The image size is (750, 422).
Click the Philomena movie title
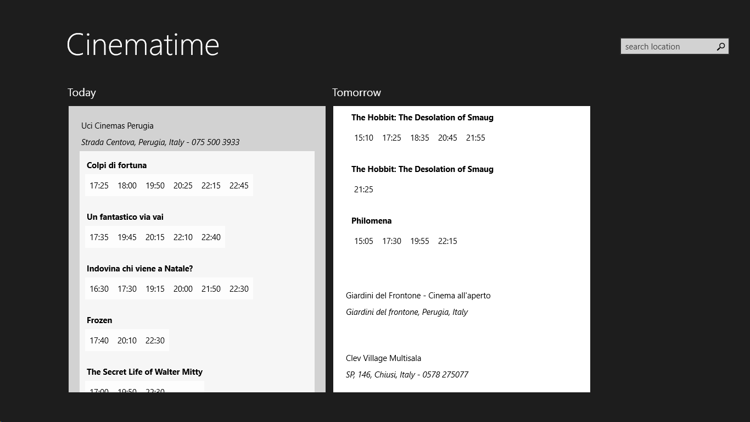point(371,221)
